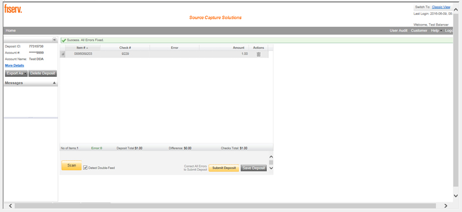462x212 pixels.
Task: Click Account Name value Test DDA
Action: click(36, 59)
